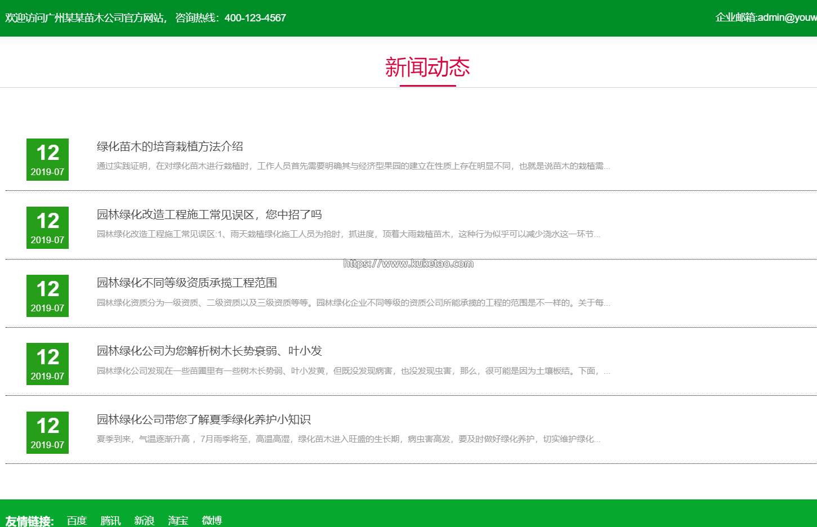817x527 pixels.
Task: Open the article 园林绿化改造工程施工常见误区
Action: tap(209, 215)
